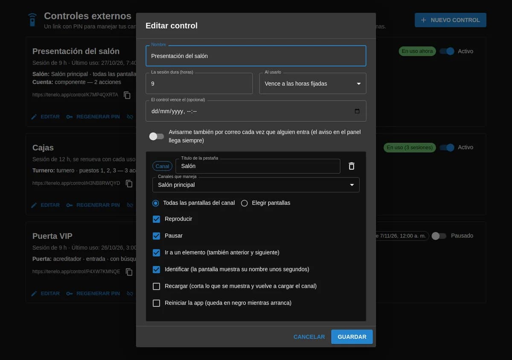
Task: Click the Presentación del salón card title
Action: tap(76, 51)
